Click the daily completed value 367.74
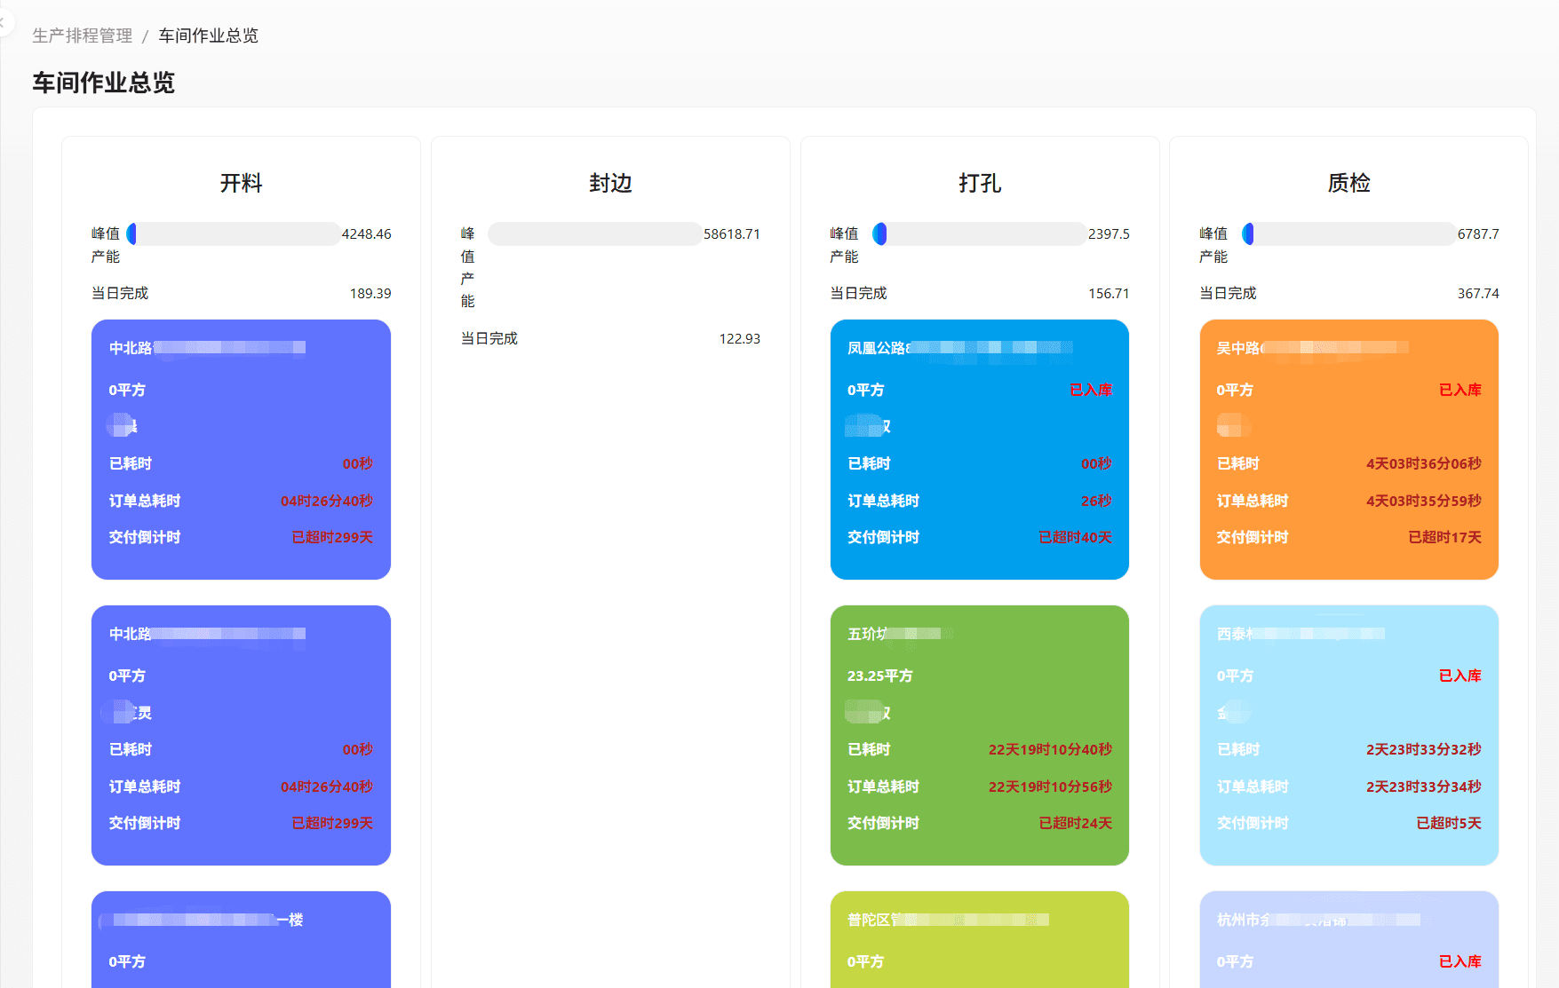This screenshot has height=988, width=1559. [1478, 294]
